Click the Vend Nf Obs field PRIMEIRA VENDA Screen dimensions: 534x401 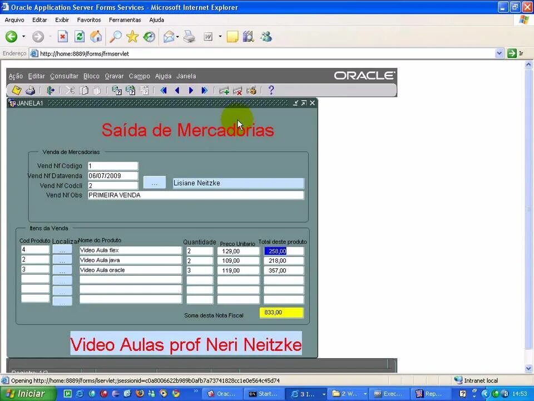point(195,195)
